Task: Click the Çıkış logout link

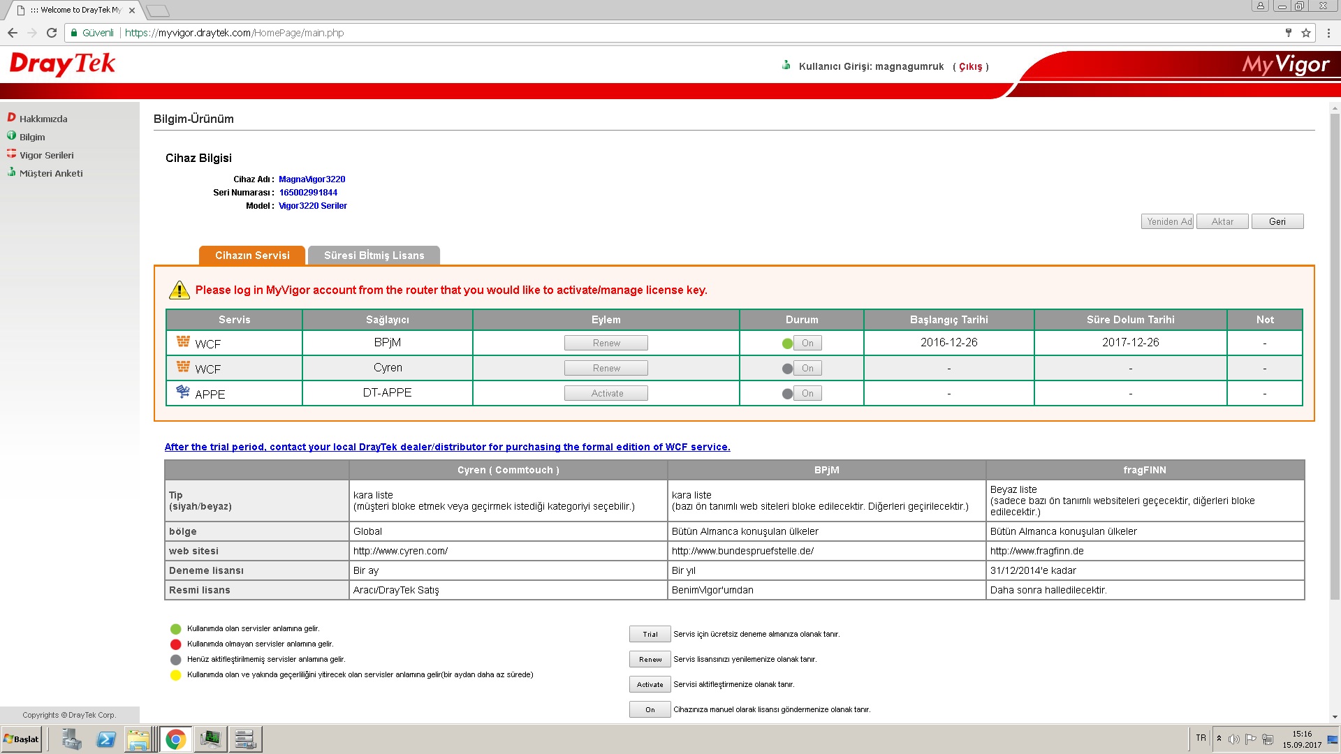Action: 970,67
